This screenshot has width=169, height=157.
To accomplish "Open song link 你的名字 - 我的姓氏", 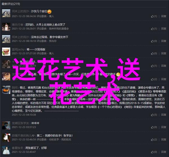I will point(60,140).
